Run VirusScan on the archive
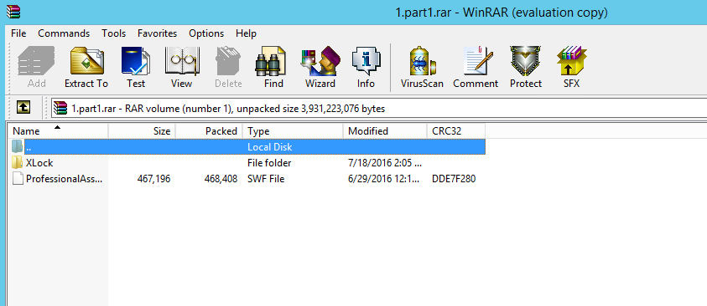The image size is (707, 306). point(422,68)
